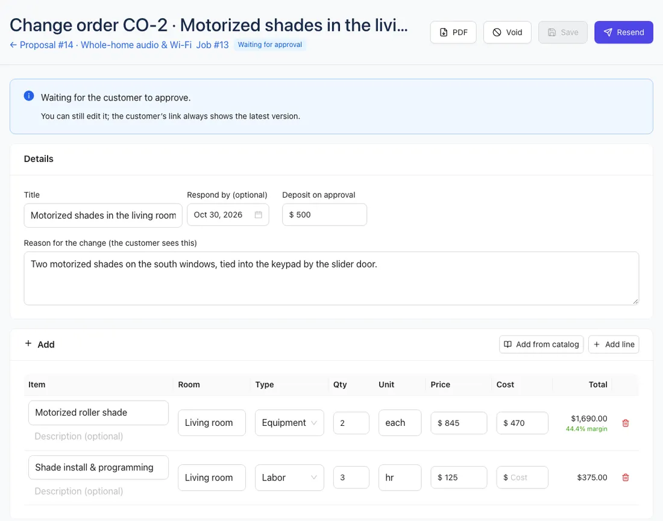Viewport: 663px width, 521px height.
Task: Edit Room field for Motorized roller shade
Action: click(212, 423)
